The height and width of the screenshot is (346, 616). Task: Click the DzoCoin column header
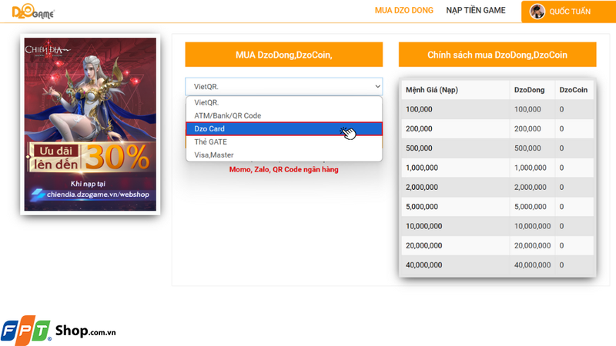pyautogui.click(x=573, y=90)
